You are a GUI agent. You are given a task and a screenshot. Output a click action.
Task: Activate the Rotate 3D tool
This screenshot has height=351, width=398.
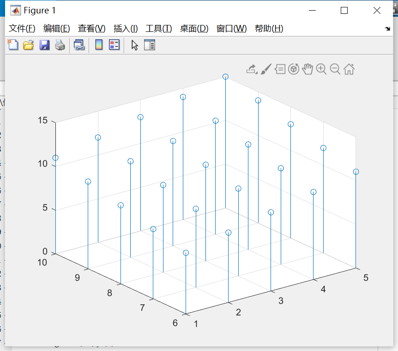(x=294, y=69)
